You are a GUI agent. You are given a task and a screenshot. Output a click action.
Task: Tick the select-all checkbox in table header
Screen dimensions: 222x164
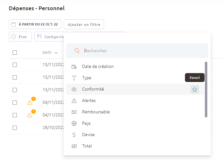(15, 53)
